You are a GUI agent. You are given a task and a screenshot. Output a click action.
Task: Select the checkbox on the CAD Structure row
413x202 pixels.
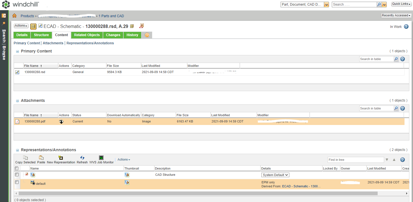(16, 174)
